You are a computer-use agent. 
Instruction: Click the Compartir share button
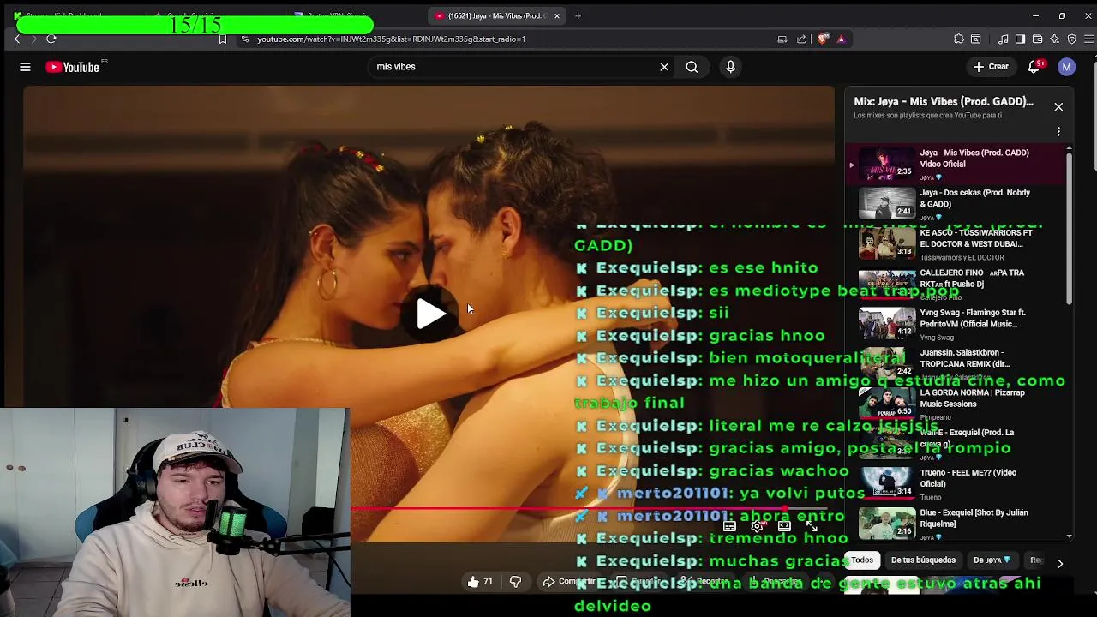tap(568, 581)
